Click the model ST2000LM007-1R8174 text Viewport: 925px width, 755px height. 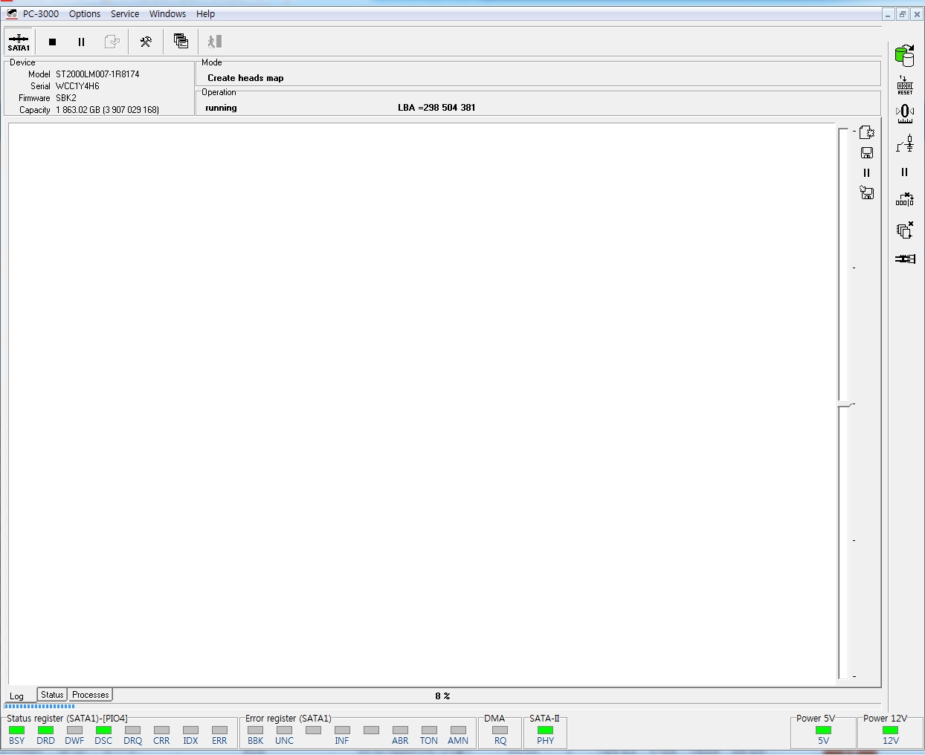tap(97, 74)
